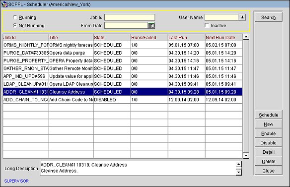Open the From Date calendar picker icon
Image resolution: width=290 pixels, height=187 pixels.
point(151,25)
